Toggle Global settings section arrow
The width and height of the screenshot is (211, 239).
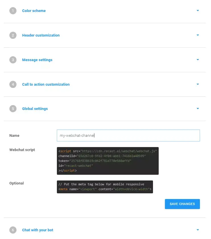(x=198, y=109)
